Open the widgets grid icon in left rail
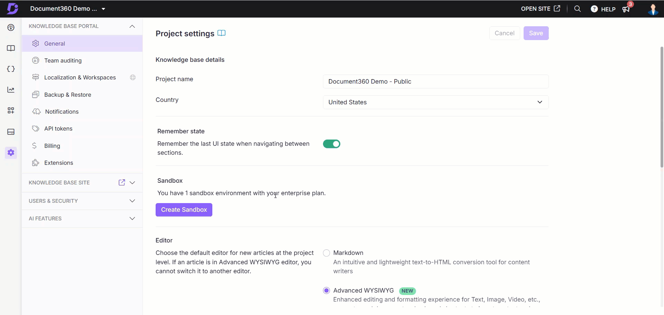Screen dimensions: 664x315 tap(11, 111)
